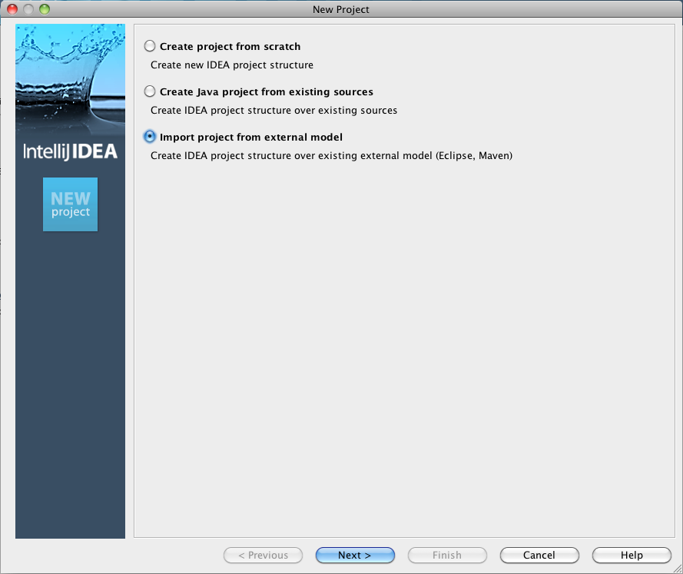The image size is (683, 574).
Task: Click 'Create new IDEA project structure' description text
Action: [x=231, y=65]
